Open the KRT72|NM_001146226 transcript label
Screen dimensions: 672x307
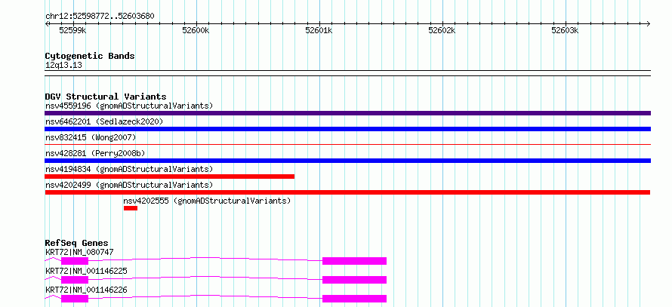click(x=86, y=290)
